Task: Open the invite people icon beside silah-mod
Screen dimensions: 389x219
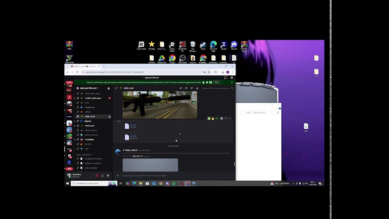Action: pyautogui.click(x=109, y=116)
